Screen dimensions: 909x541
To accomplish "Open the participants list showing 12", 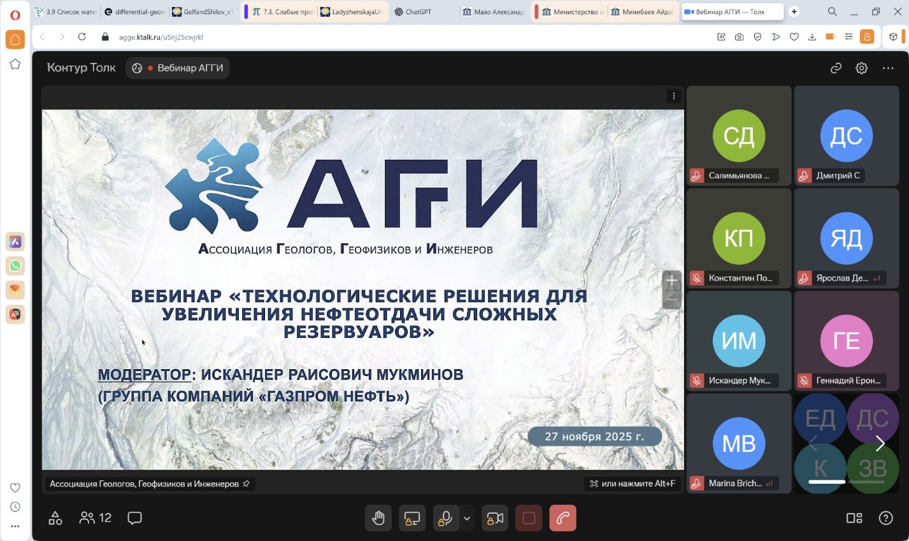I will click(94, 517).
